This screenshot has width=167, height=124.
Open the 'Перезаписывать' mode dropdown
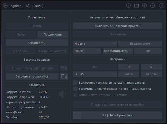point(118,51)
